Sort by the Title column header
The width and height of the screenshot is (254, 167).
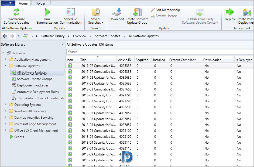pyautogui.click(x=98, y=60)
